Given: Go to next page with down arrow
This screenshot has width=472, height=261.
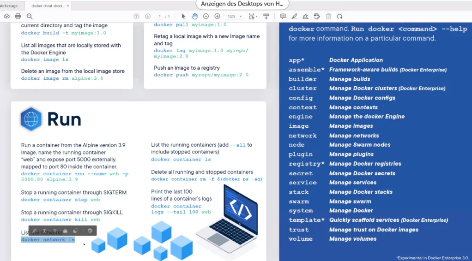Looking at the screenshot, I should [147, 17].
